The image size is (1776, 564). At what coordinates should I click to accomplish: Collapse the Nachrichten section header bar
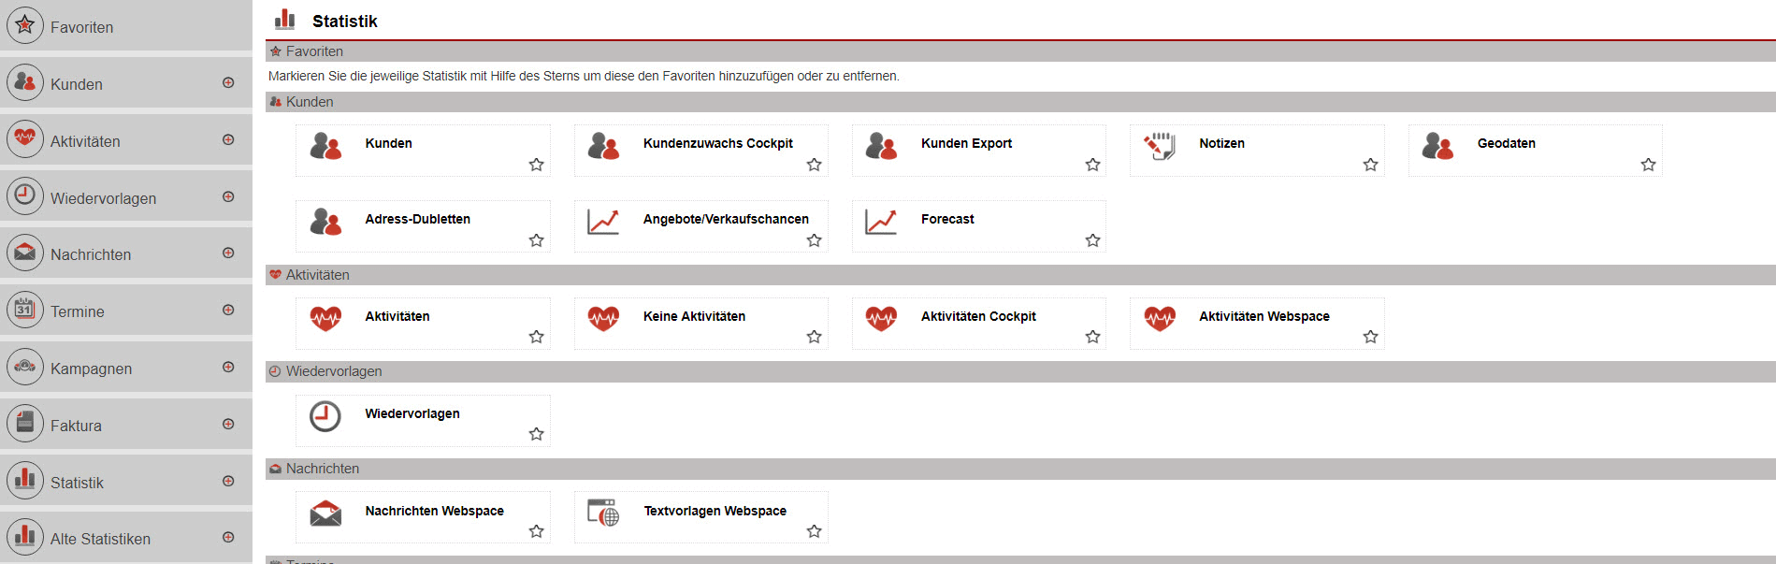click(323, 469)
